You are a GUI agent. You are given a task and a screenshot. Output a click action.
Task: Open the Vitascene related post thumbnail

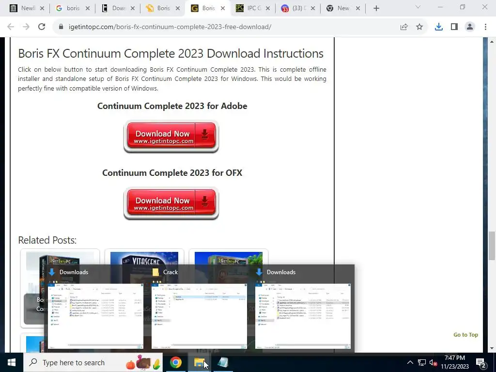144,258
